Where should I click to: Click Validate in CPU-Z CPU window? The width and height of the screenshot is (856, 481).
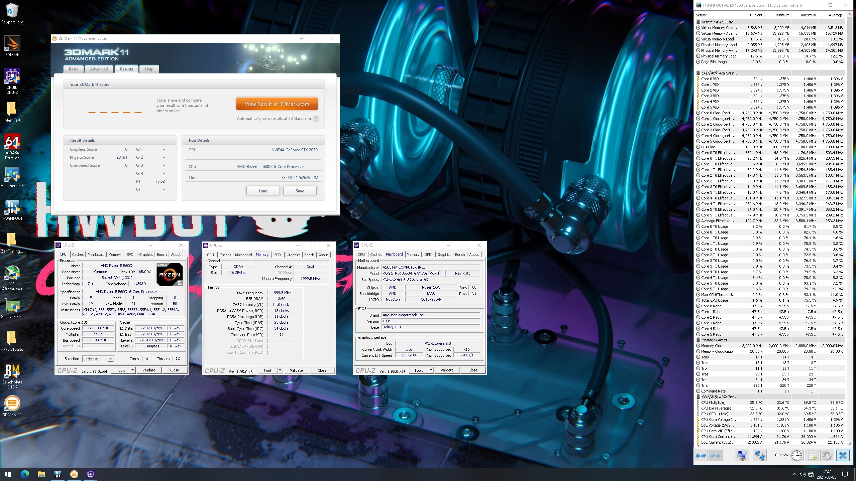point(149,370)
